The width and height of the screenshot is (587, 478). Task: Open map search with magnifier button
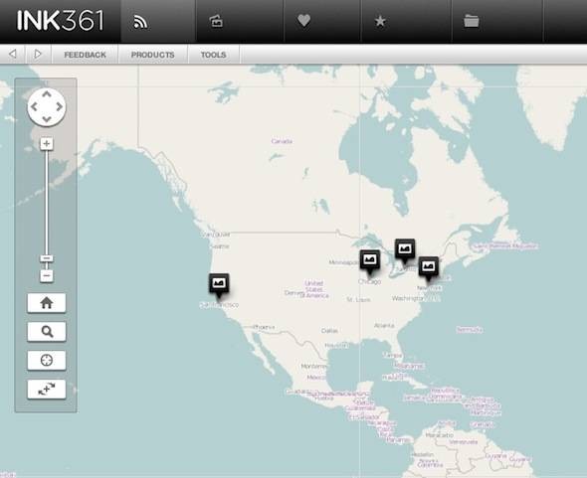click(47, 331)
